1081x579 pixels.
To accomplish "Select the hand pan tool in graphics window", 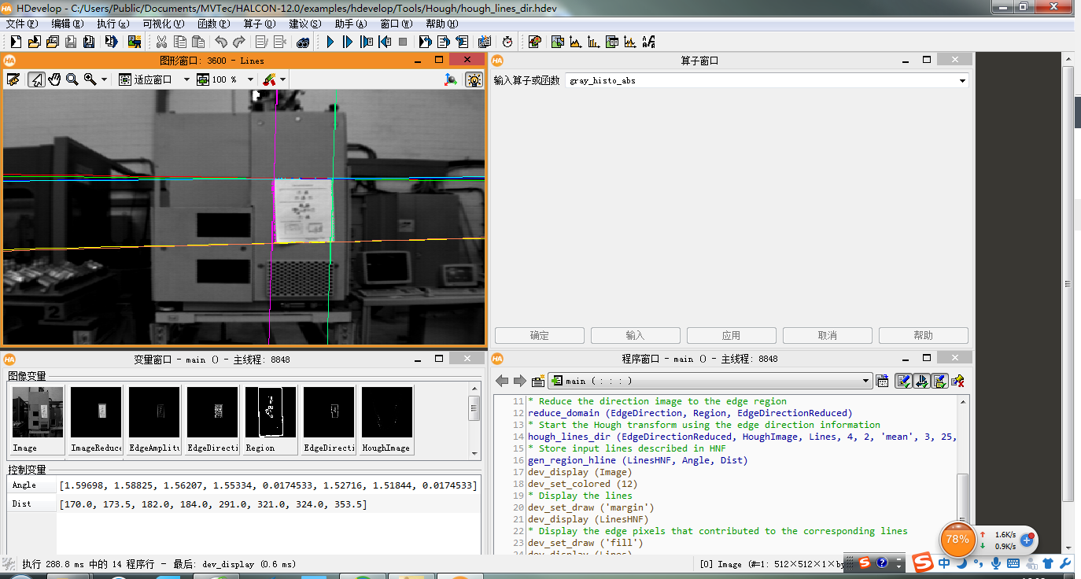I will (54, 79).
